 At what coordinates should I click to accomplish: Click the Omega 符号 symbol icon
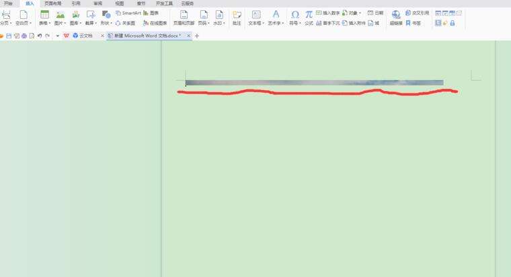(295, 15)
